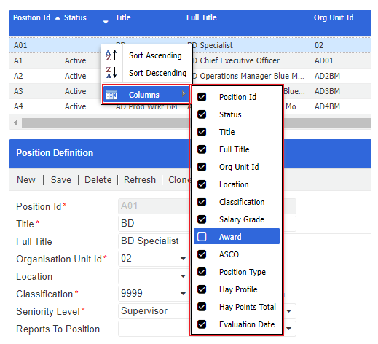Open the Status column header menu arrow
This screenshot has width=378, height=344.
click(106, 22)
